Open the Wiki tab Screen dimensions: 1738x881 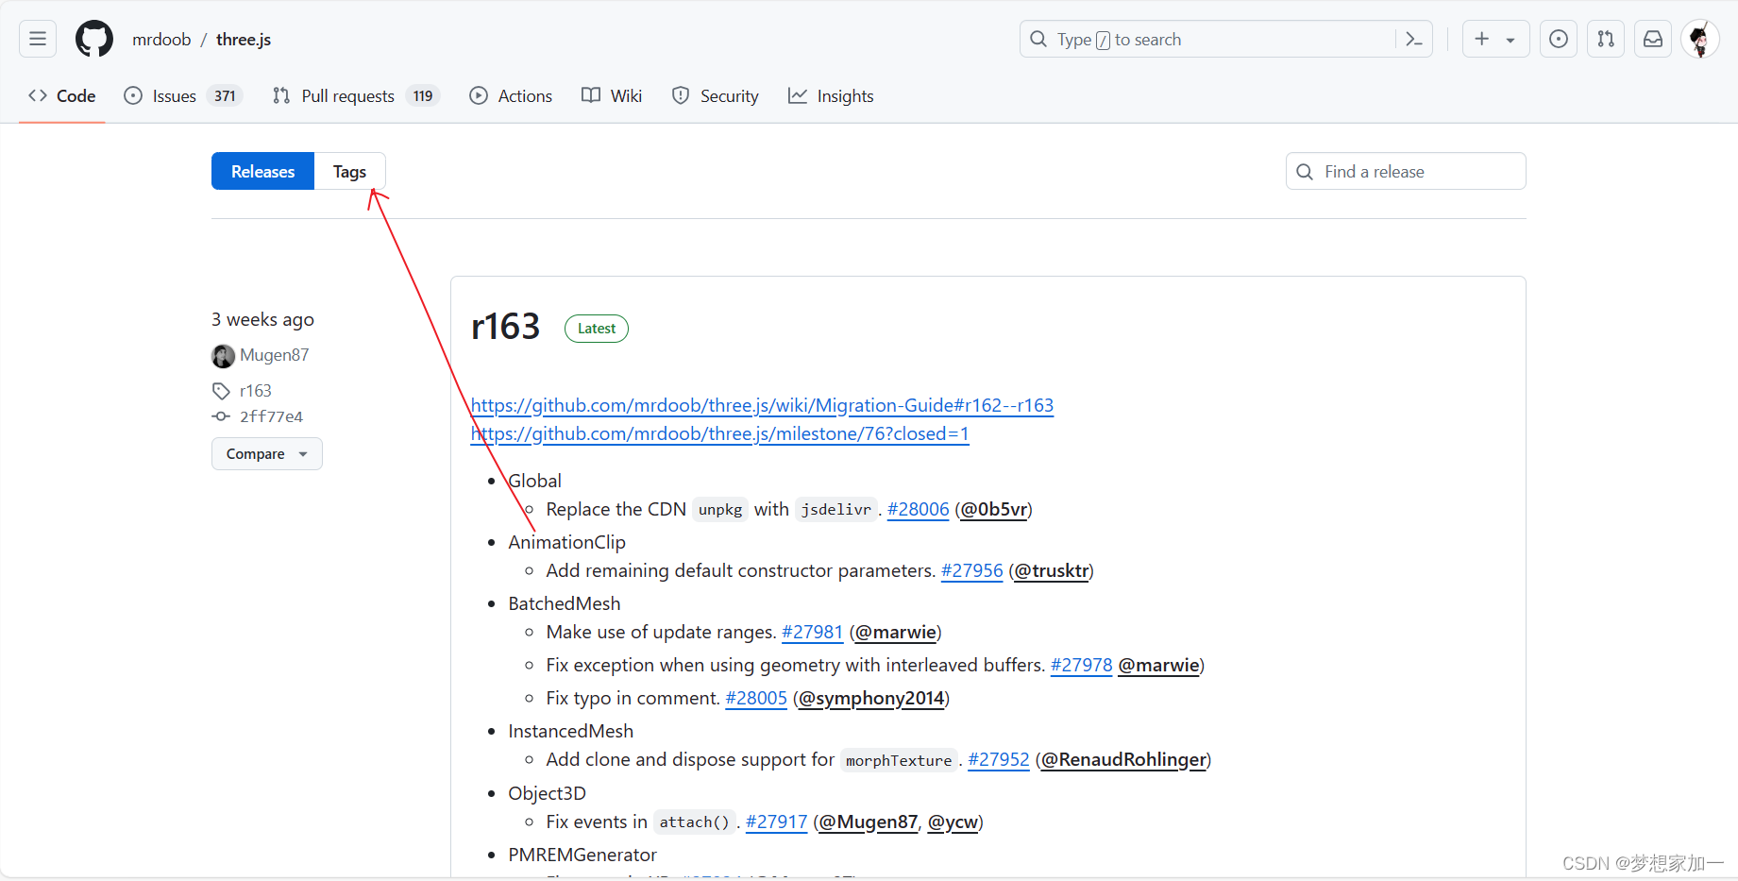click(612, 95)
